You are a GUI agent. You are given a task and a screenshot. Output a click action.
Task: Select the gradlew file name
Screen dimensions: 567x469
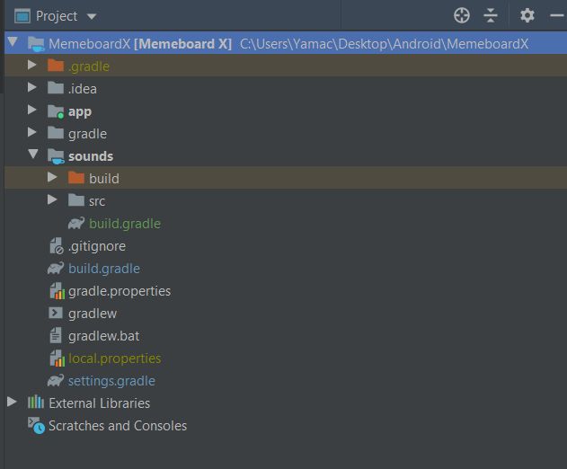tap(93, 314)
